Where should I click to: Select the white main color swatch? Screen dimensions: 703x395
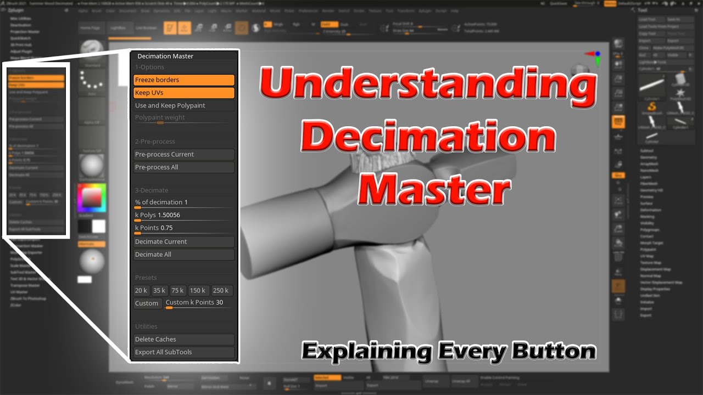99,226
